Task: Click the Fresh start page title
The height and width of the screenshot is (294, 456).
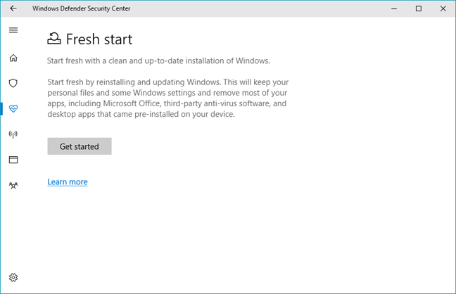Action: tap(99, 39)
